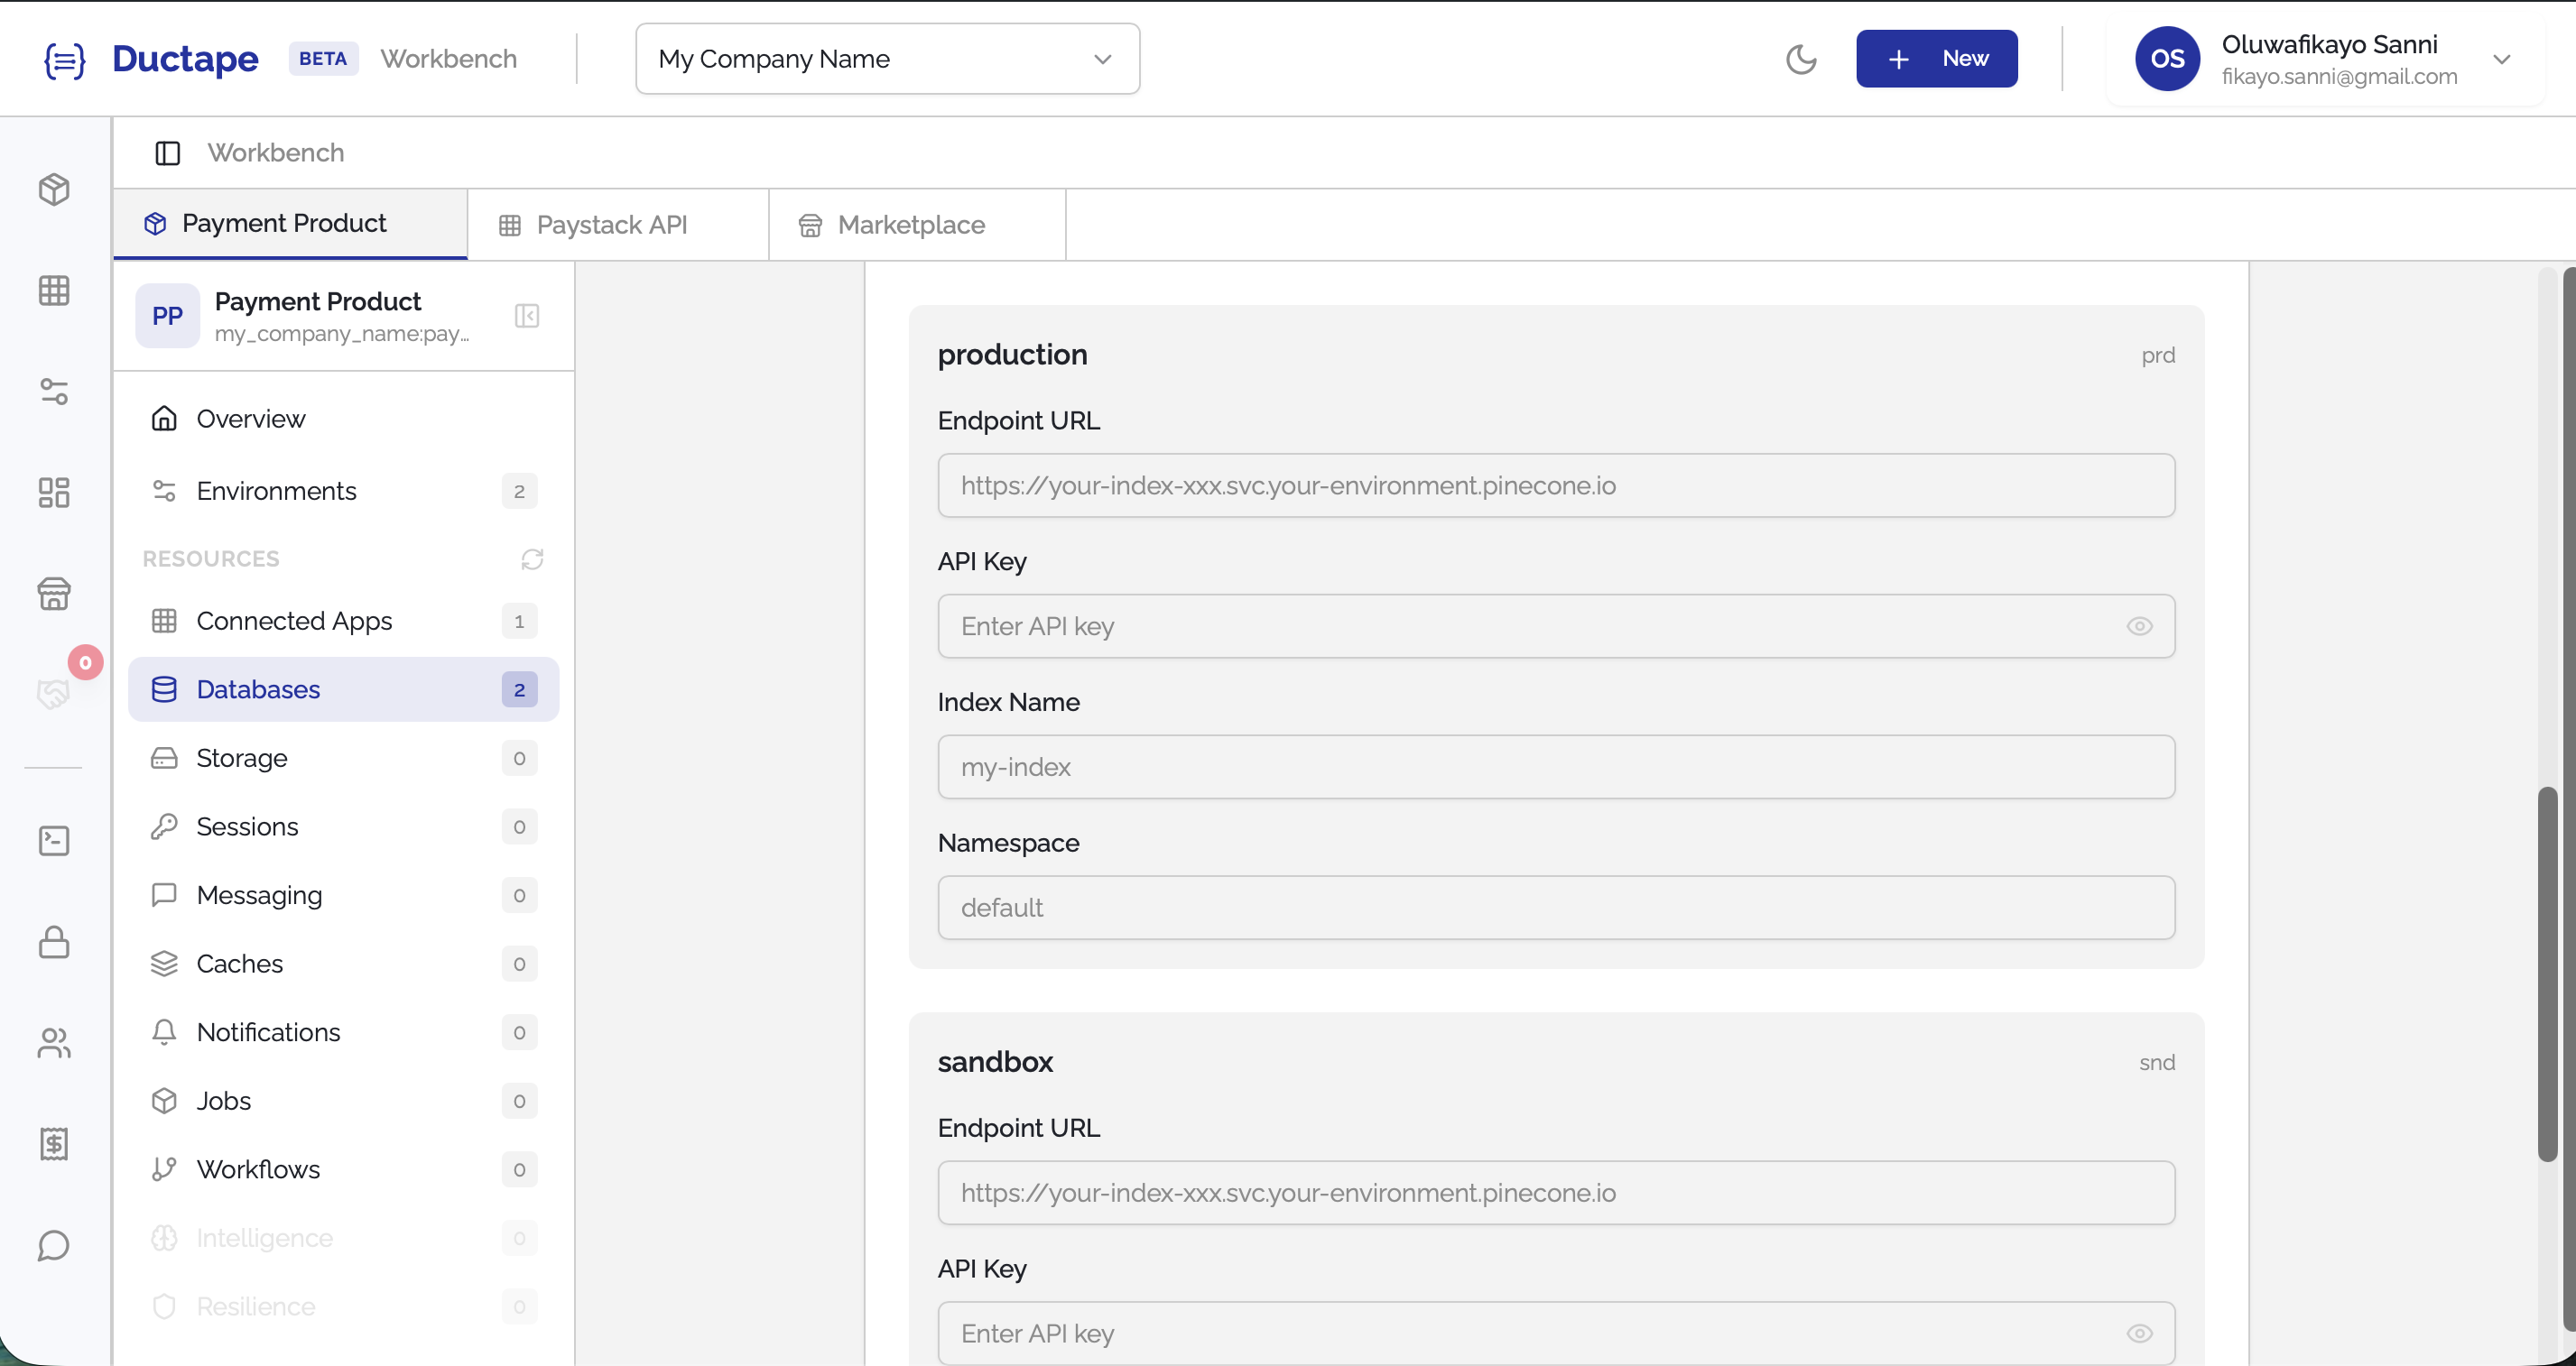
Task: Select the terminal icon in the left sidebar
Action: click(54, 840)
